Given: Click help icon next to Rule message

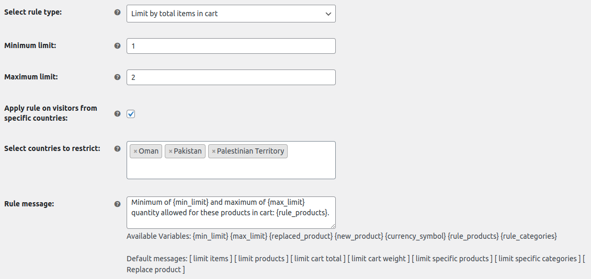Looking at the screenshot, I should tap(117, 204).
